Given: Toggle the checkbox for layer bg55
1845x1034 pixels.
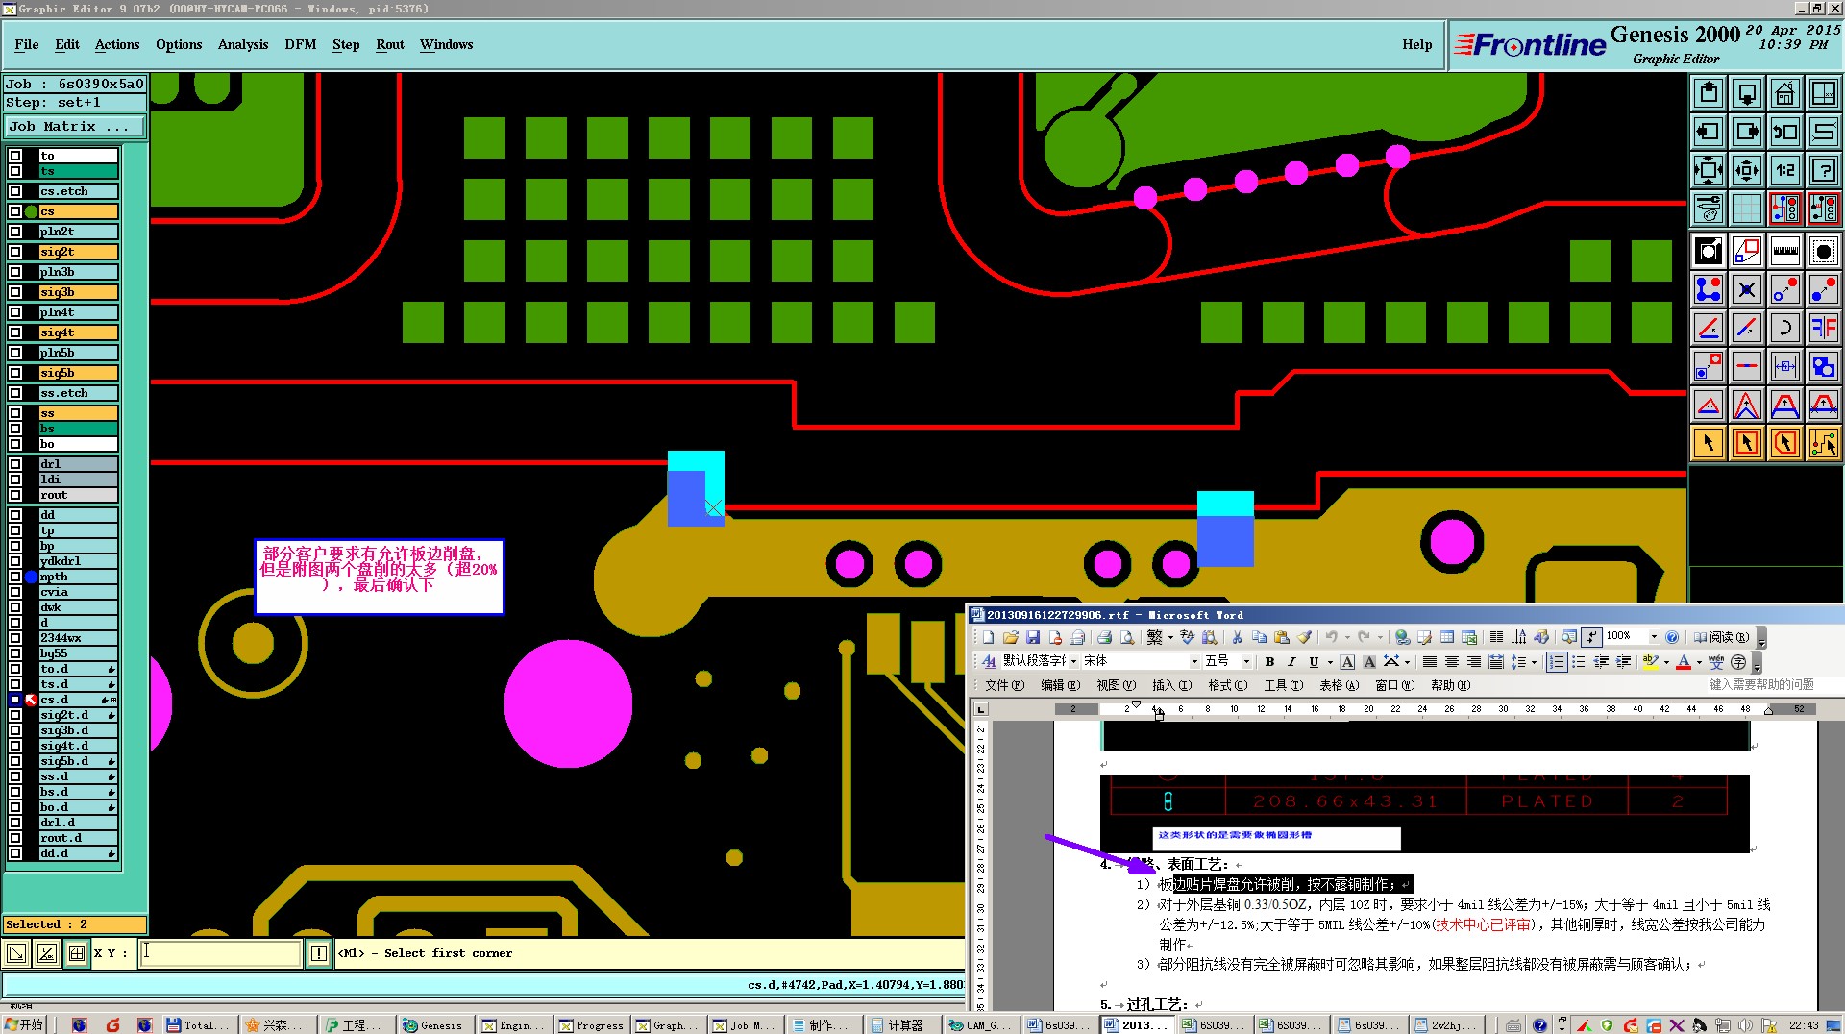Looking at the screenshot, I should pos(15,653).
